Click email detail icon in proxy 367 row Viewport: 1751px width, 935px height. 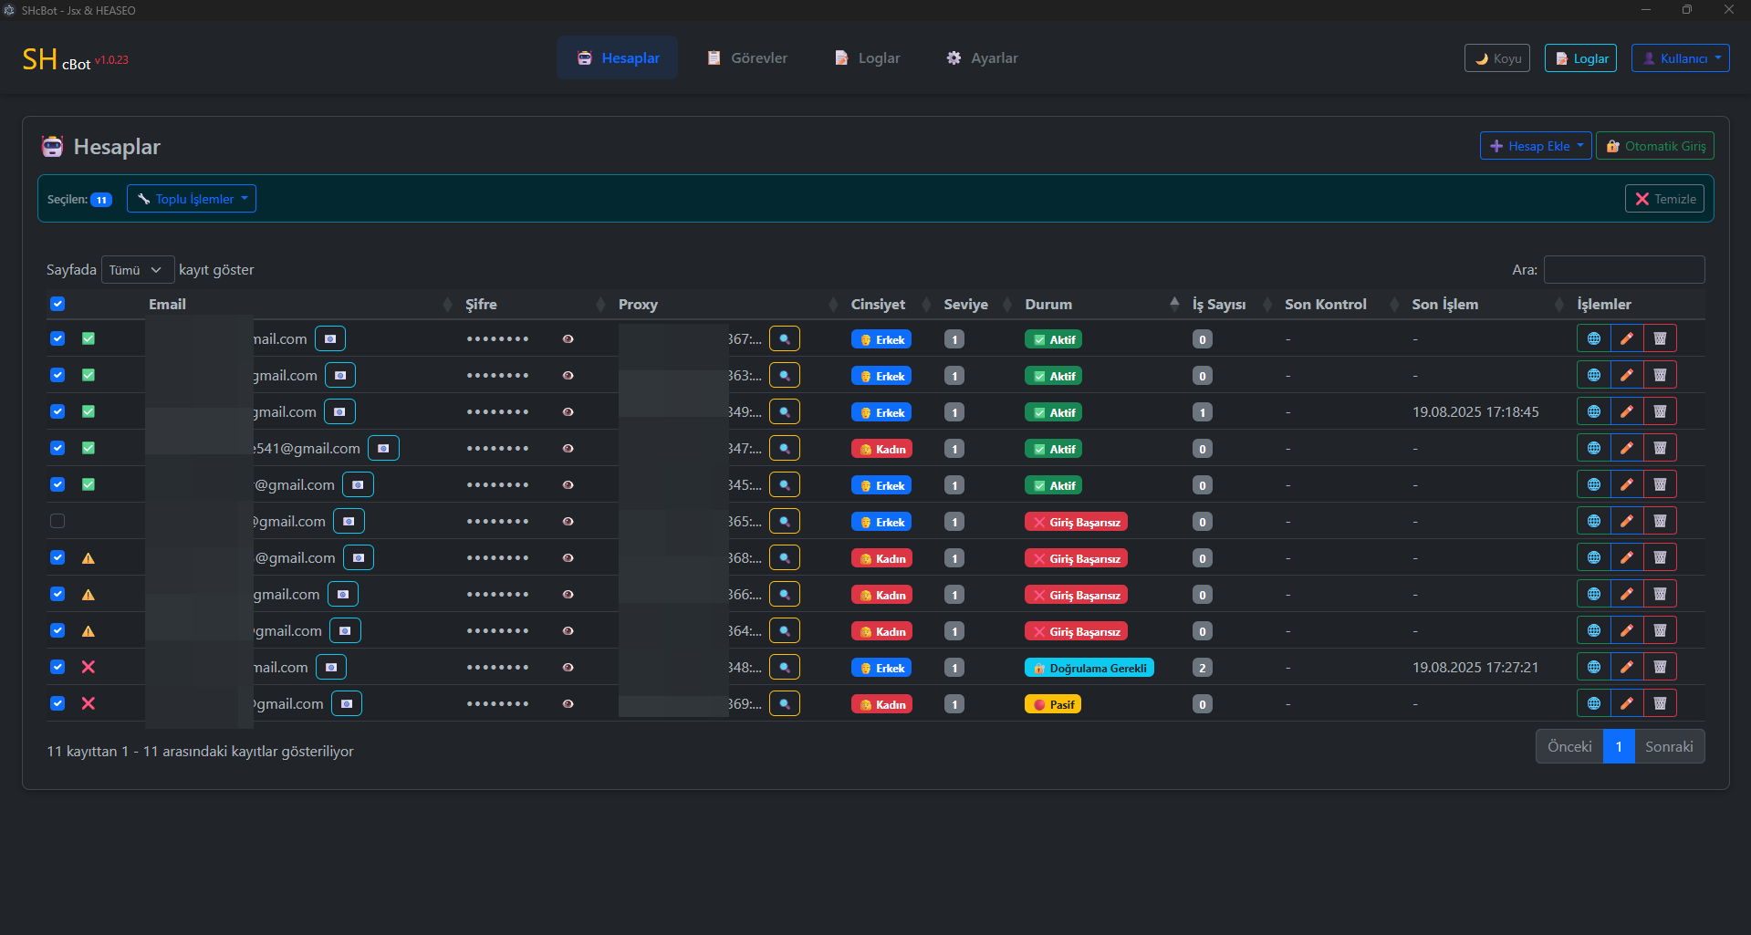pos(330,338)
